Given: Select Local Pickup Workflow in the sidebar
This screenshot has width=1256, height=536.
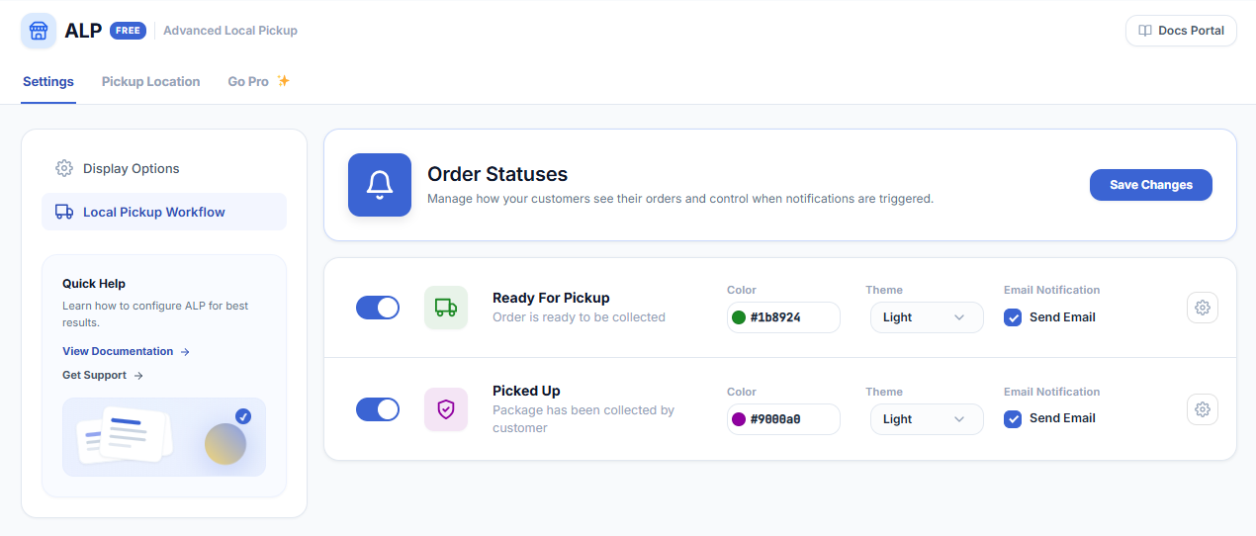Looking at the screenshot, I should pos(164,212).
